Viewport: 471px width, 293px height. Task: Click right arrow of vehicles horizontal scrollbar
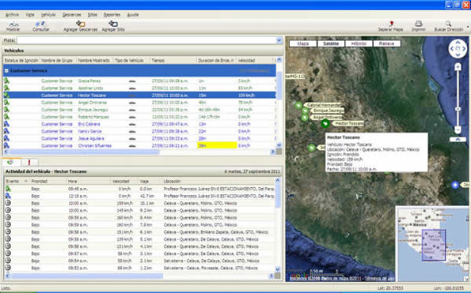point(272,152)
